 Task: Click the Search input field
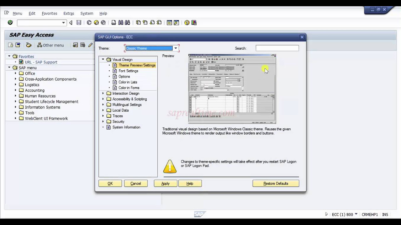277,48
